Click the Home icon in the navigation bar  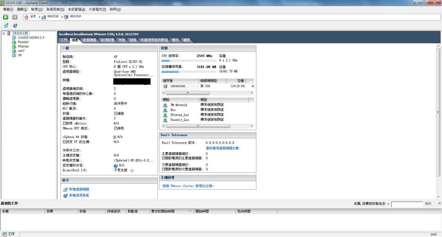pyautogui.click(x=27, y=17)
